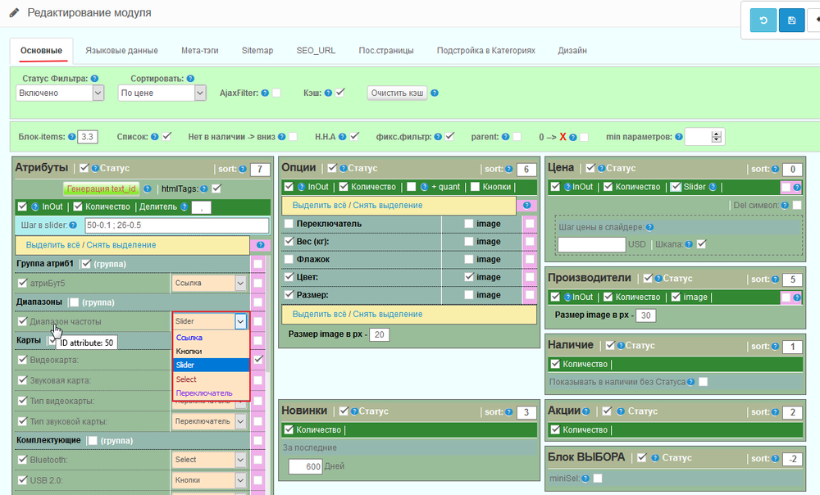Click help icon beside Кэш label
The width and height of the screenshot is (820, 495).
328,93
